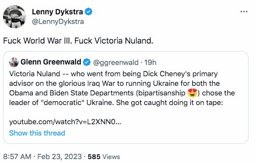Click the quoted tweet line mentioning Iraq War
The image size is (256, 163).
tap(114, 83)
